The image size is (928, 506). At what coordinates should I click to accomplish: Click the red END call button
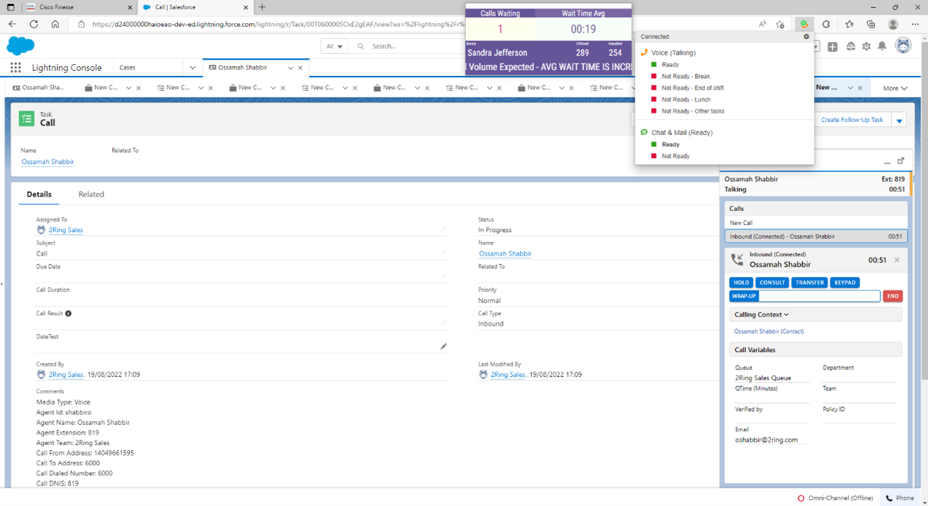pyautogui.click(x=893, y=296)
